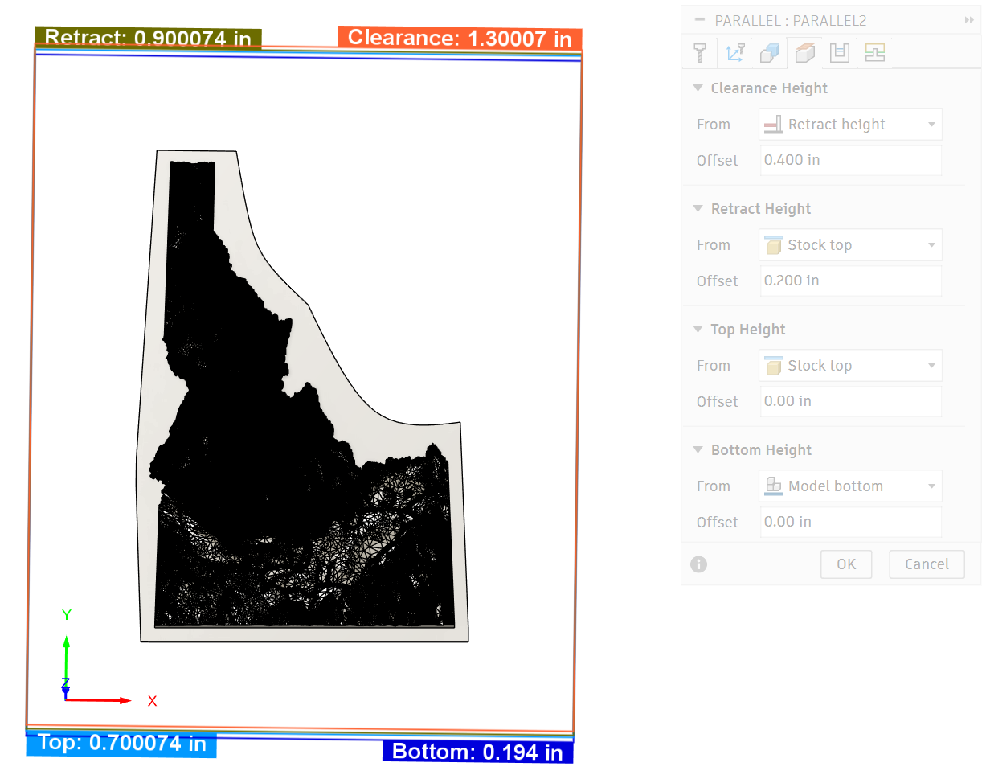This screenshot has width=986, height=775.
Task: Click Top Height offset field
Action: click(851, 401)
